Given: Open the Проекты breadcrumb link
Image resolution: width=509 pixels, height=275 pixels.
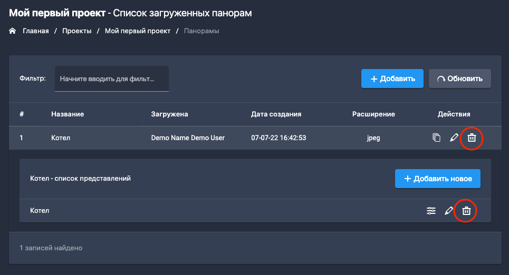Looking at the screenshot, I should (x=77, y=31).
